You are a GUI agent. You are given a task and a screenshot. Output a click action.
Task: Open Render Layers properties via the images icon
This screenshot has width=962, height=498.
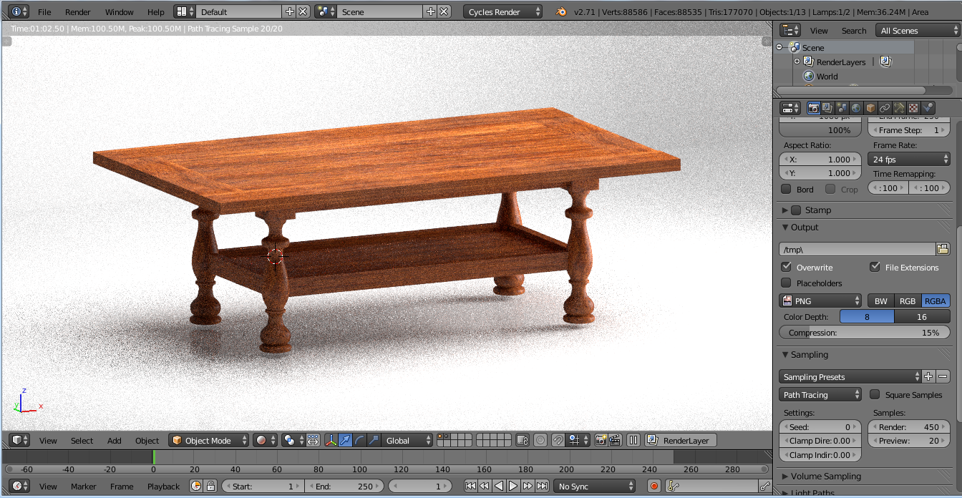(827, 107)
